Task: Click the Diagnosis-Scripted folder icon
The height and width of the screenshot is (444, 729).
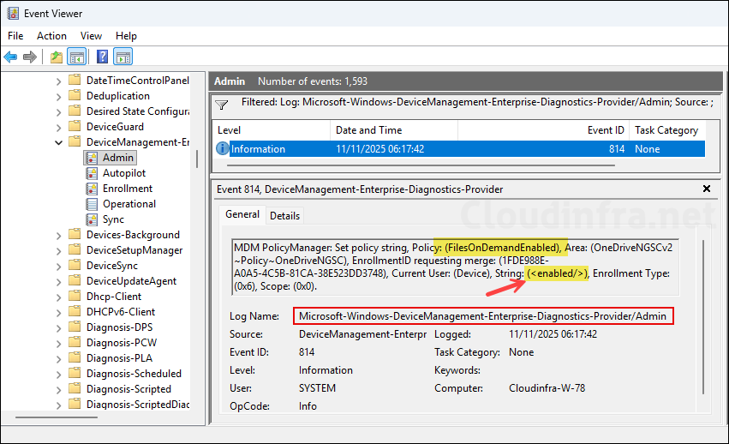Action: (x=75, y=388)
